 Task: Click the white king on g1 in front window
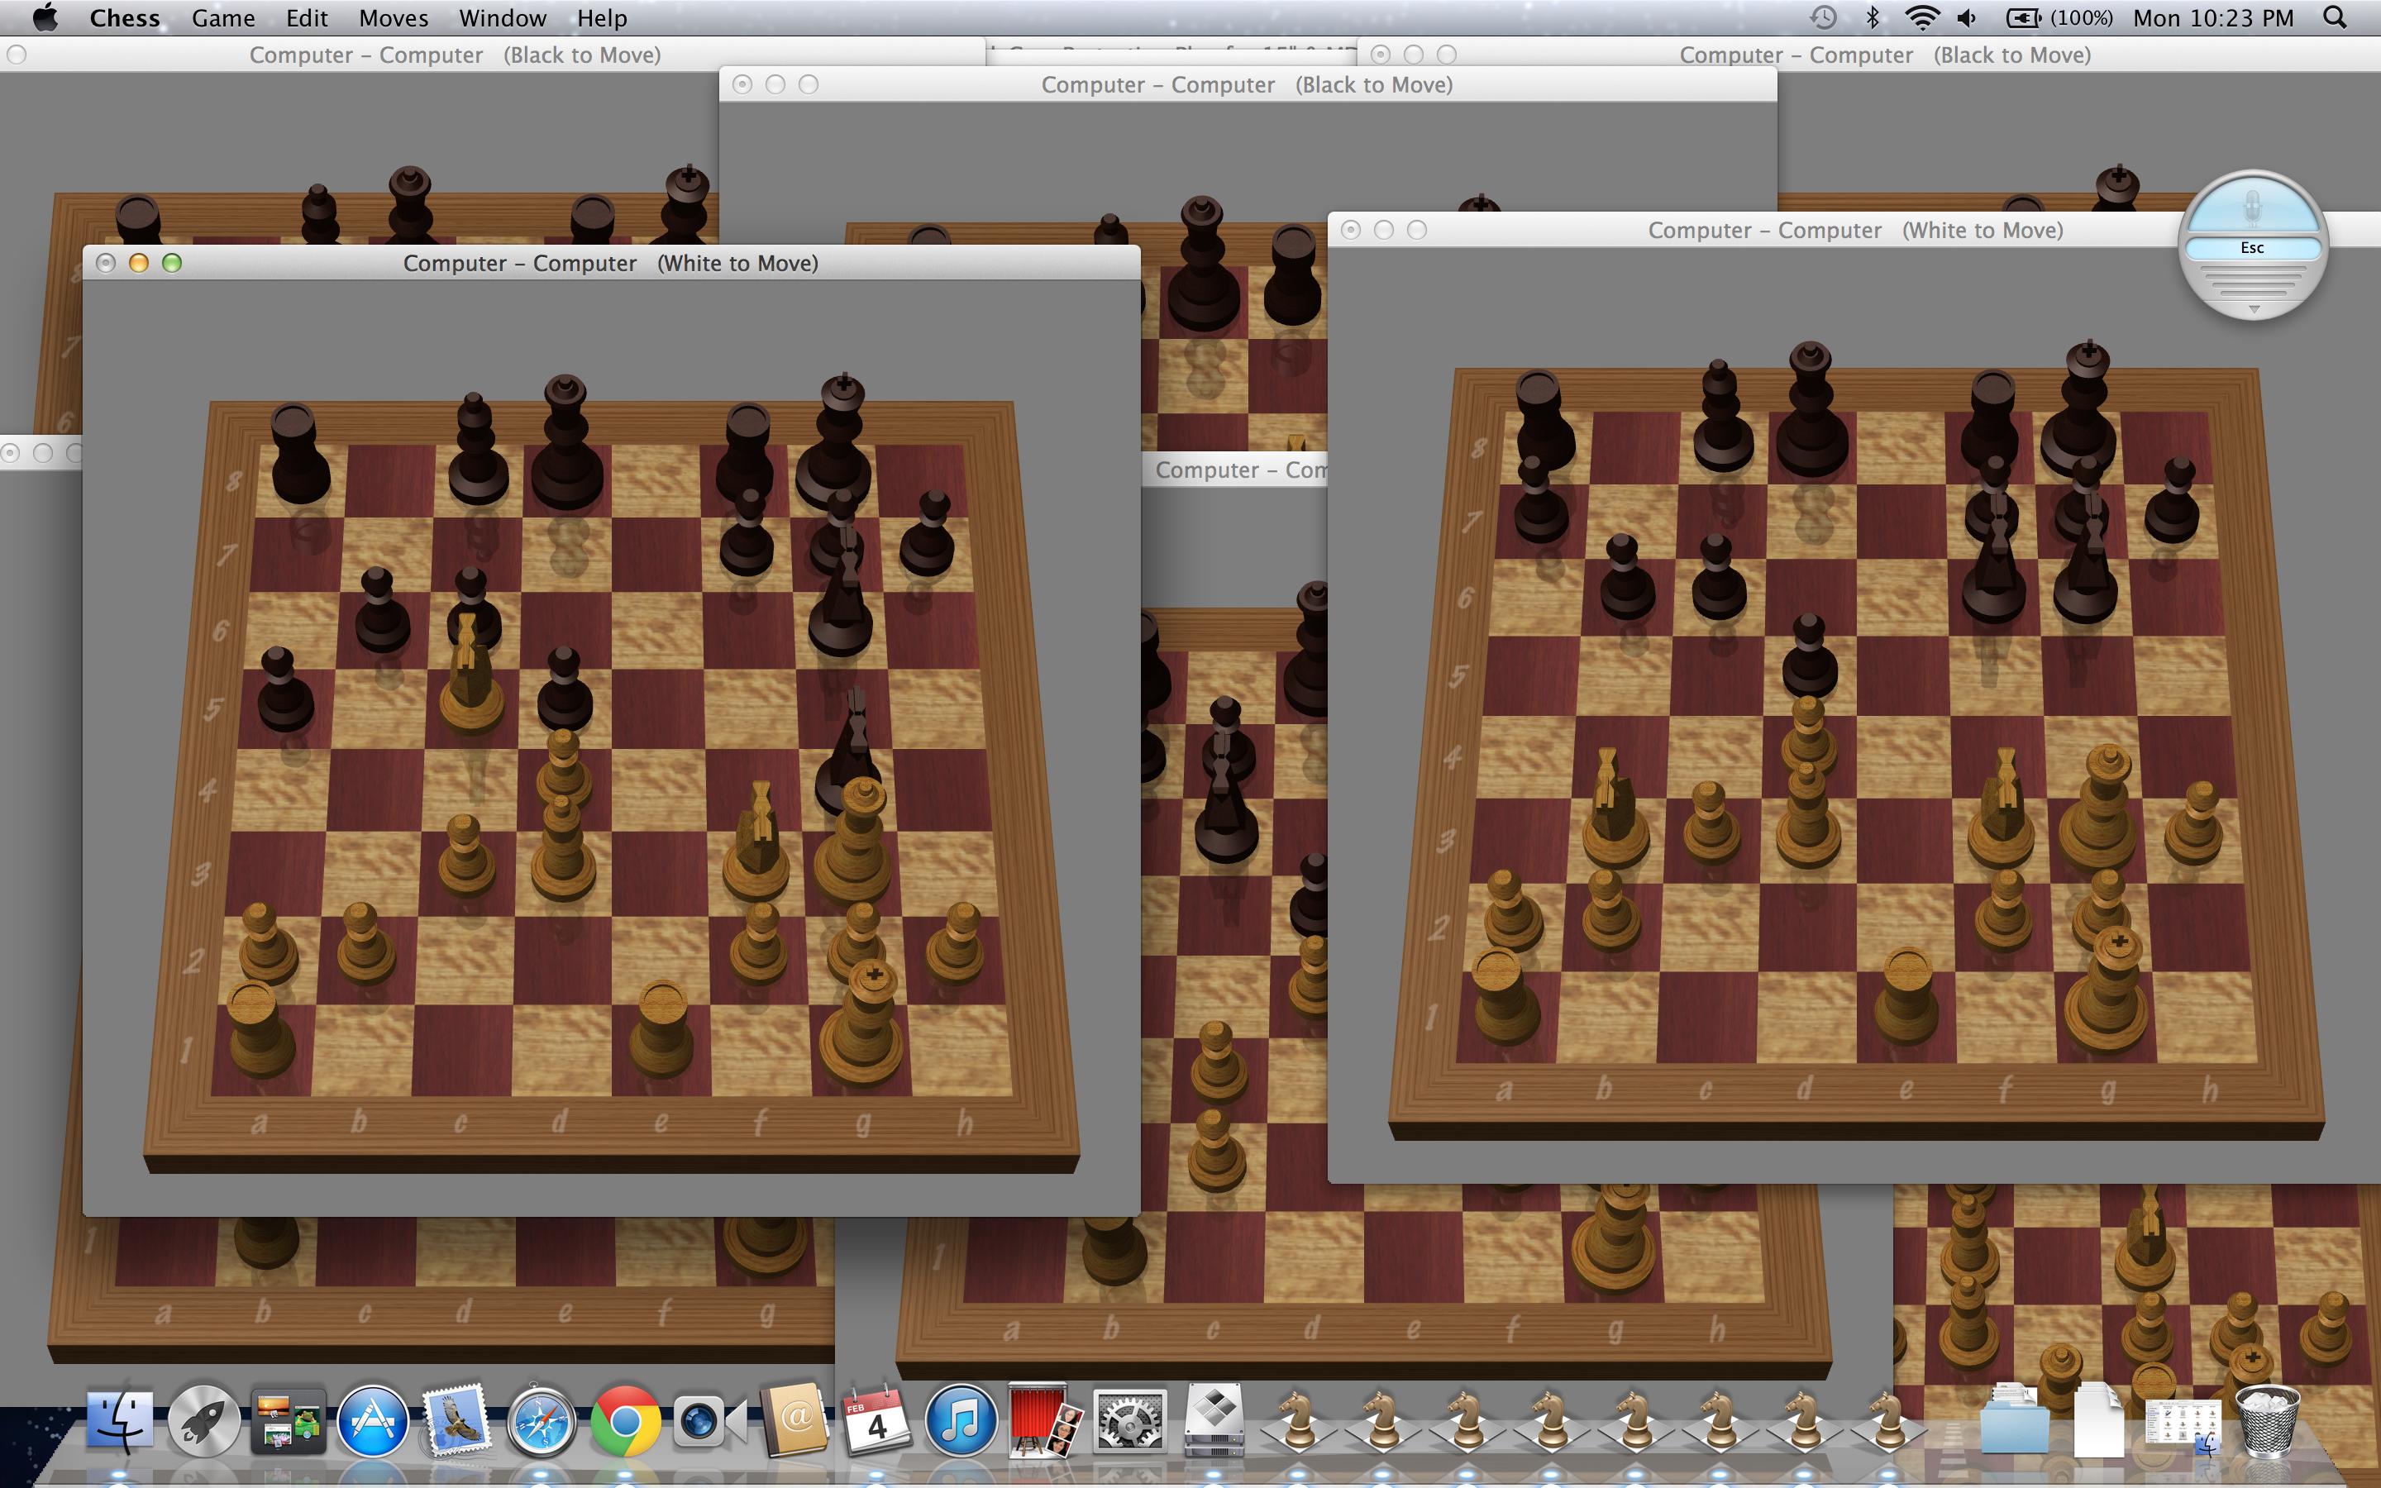(863, 1028)
